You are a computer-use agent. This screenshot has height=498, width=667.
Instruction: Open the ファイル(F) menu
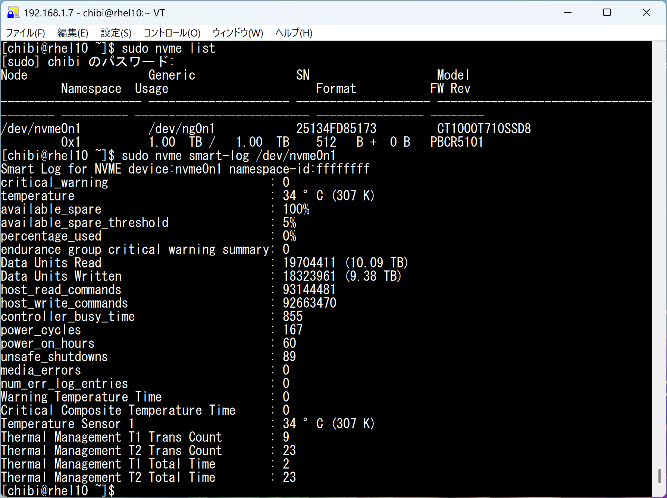[25, 33]
